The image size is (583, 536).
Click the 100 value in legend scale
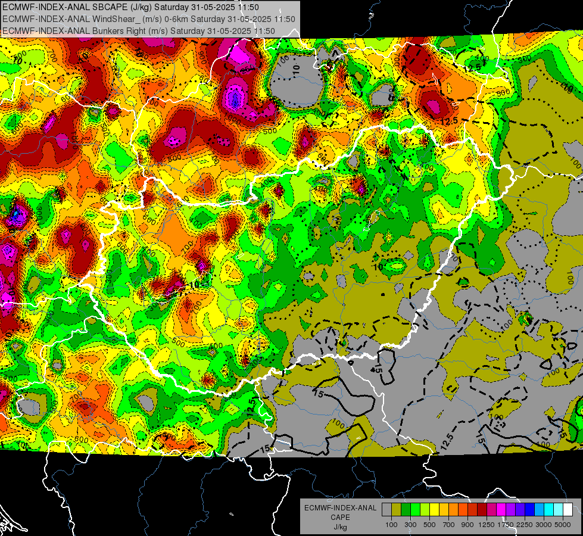coord(391,525)
